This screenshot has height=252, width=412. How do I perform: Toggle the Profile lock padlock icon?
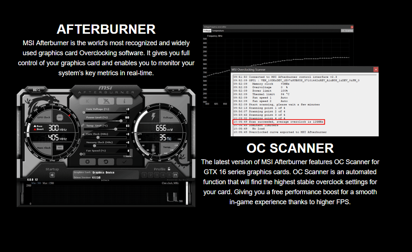point(169,169)
